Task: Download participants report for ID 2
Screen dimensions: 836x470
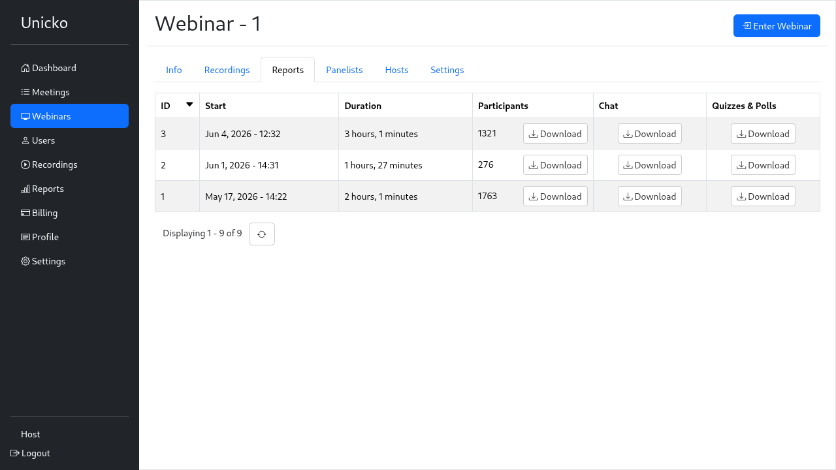Action: coord(555,165)
